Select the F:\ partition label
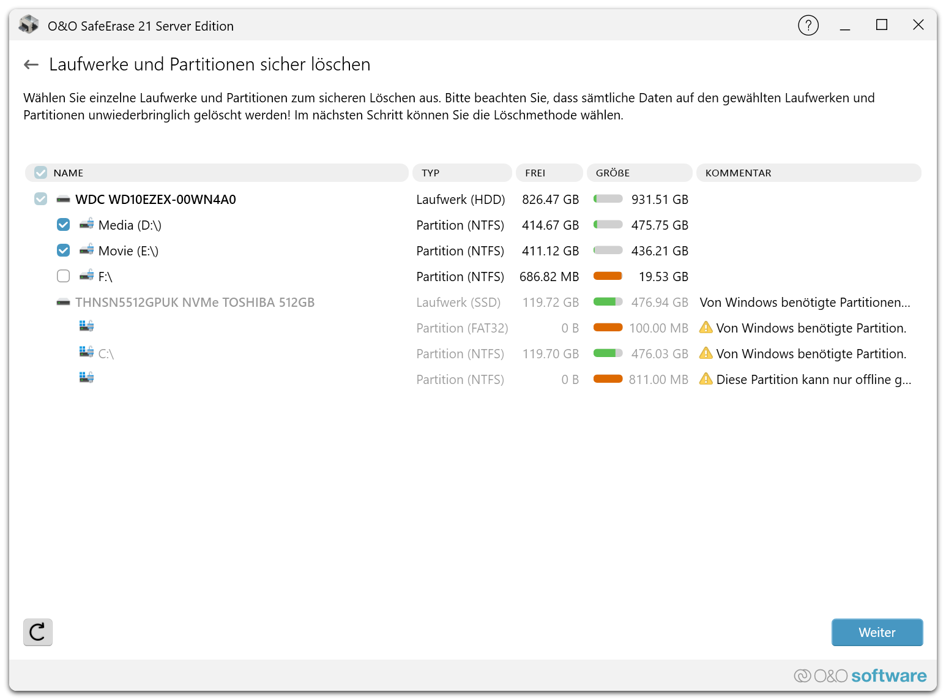Screen dimensions: 946x700 click(105, 277)
